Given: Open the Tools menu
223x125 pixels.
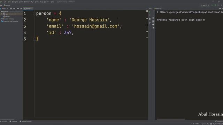Looking at the screenshot, I should [37, 2].
